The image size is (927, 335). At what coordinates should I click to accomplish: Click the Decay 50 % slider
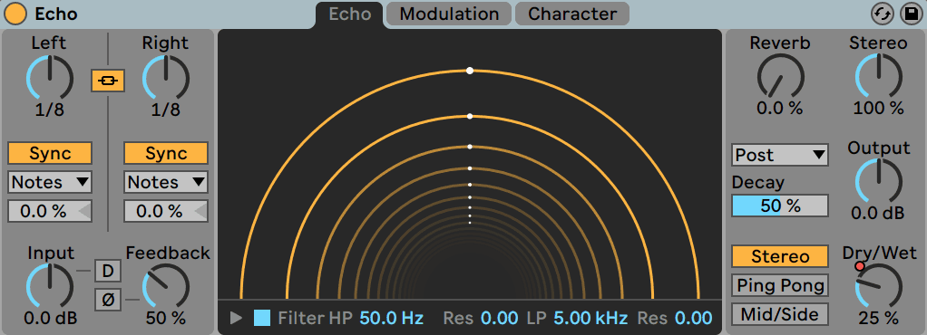pos(780,206)
